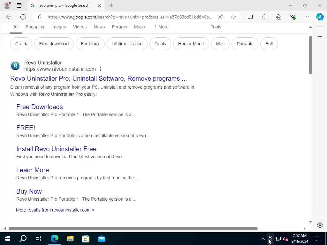Open Task View on taskbar

[38, 239]
